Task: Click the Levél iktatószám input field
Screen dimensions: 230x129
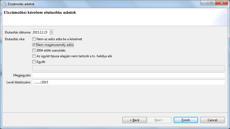Action: (x=129, y=82)
